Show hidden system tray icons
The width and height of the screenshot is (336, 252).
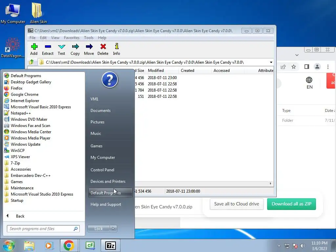[279, 246]
